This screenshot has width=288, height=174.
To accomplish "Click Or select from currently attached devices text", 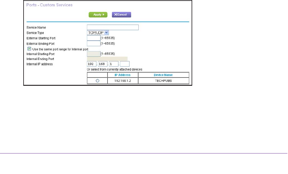I will point(114,69).
